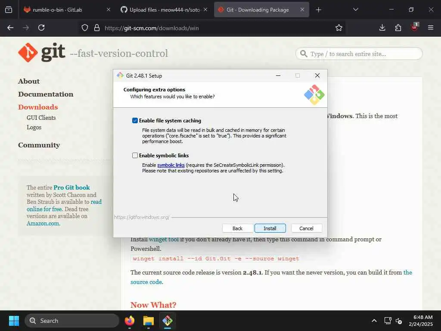441x331 pixels.
Task: Click Install in the Git Setup dialog
Action: point(270,228)
